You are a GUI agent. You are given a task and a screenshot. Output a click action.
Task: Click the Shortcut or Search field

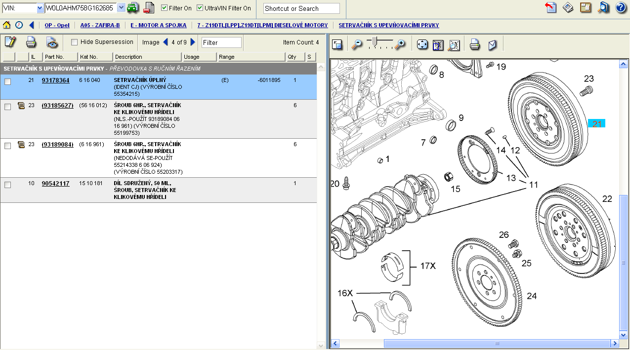click(301, 8)
